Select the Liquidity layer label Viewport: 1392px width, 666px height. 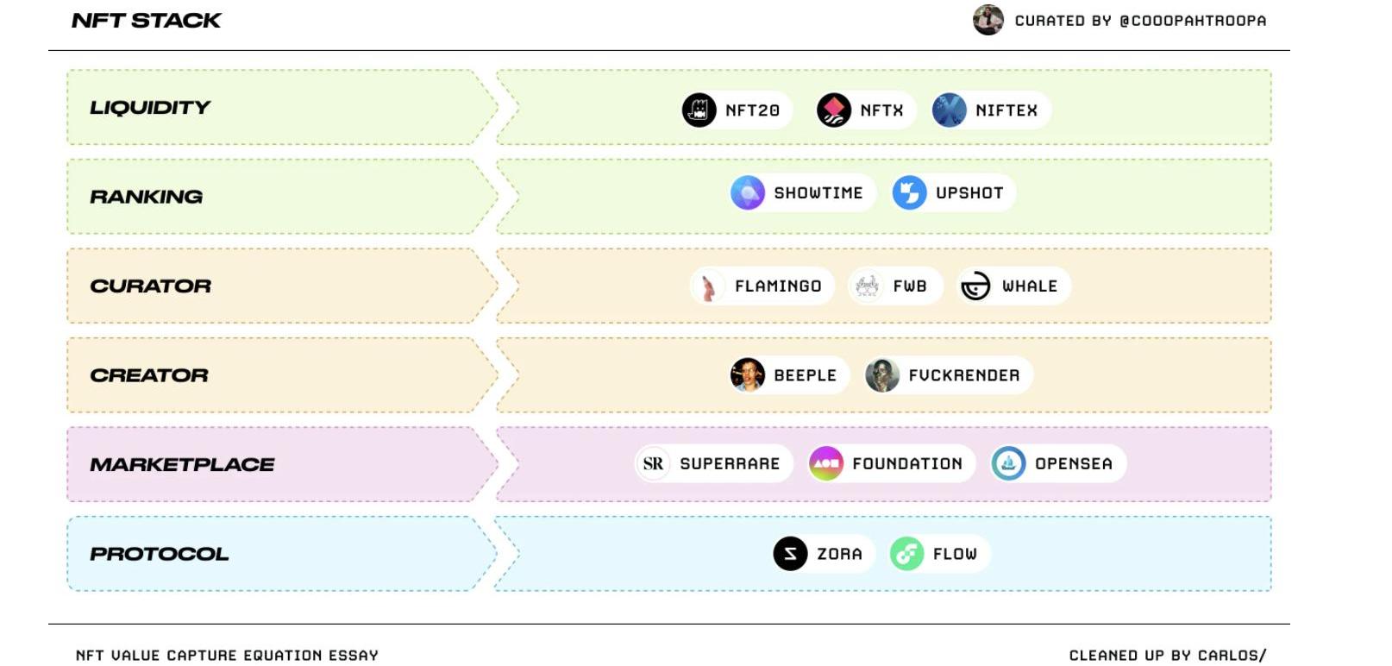tap(150, 108)
